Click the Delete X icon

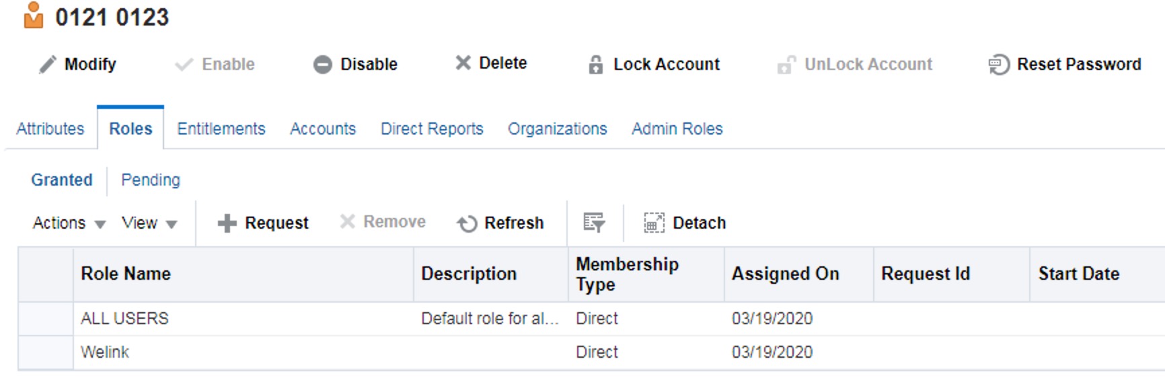(x=463, y=63)
